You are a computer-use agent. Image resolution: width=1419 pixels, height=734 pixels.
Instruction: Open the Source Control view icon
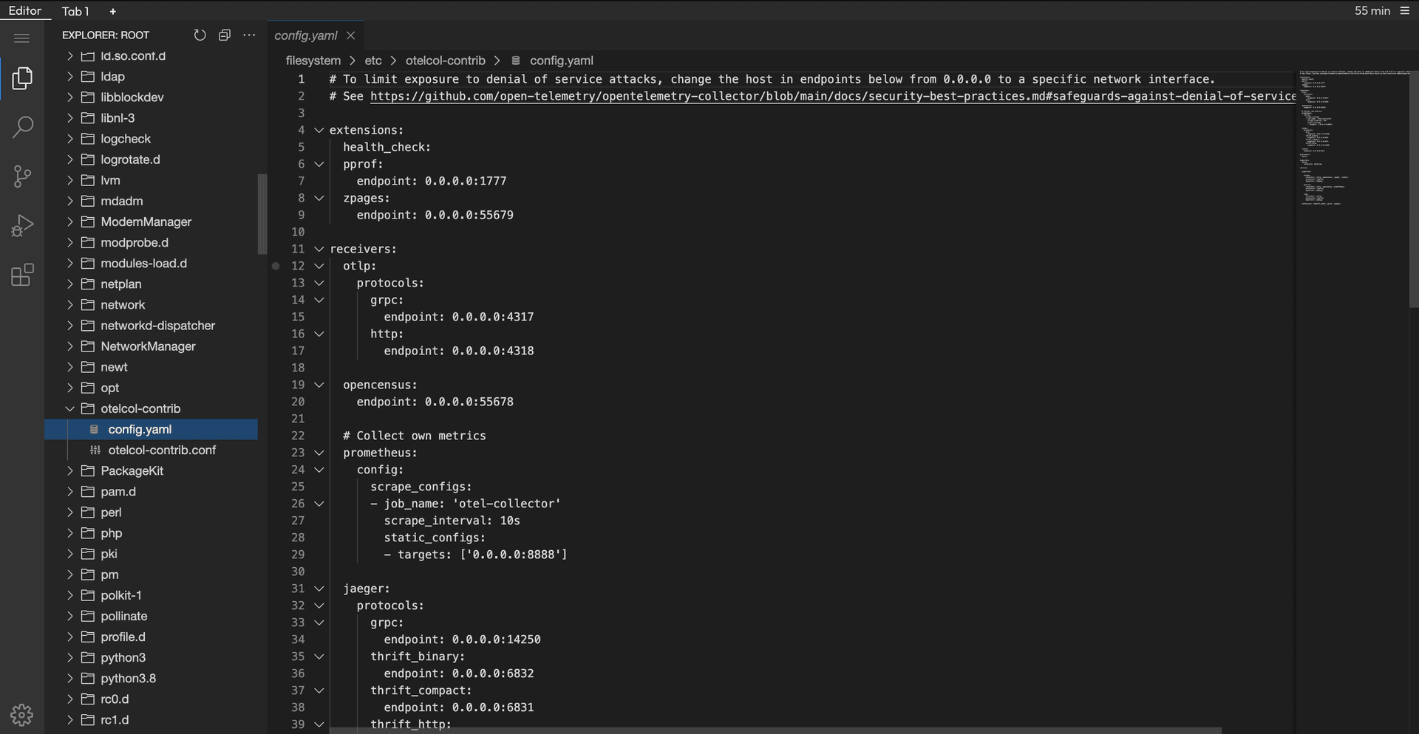pos(22,176)
